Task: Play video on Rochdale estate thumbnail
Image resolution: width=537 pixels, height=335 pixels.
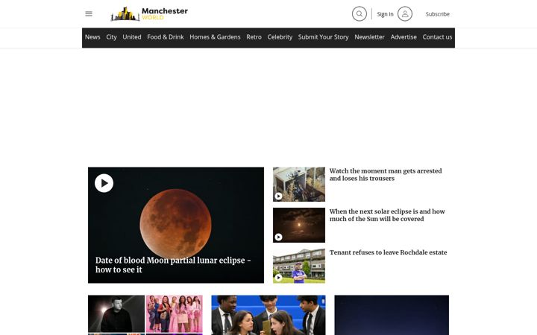Action: 278,278
